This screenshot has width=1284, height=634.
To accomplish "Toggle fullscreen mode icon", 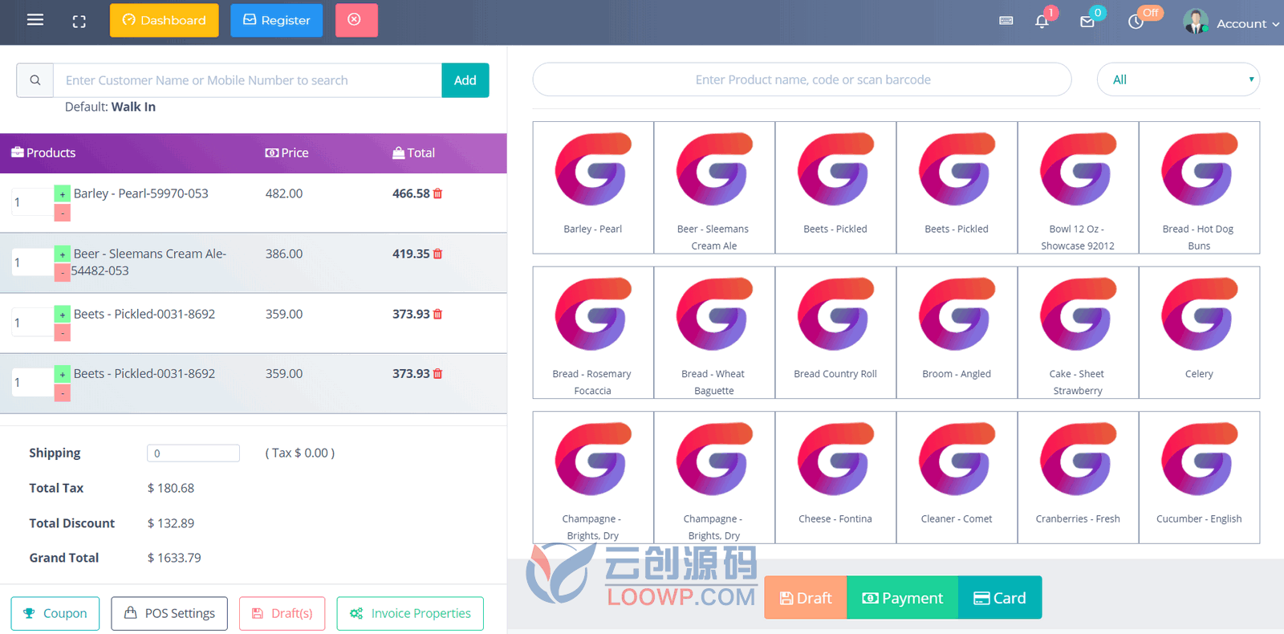I will coord(79,21).
